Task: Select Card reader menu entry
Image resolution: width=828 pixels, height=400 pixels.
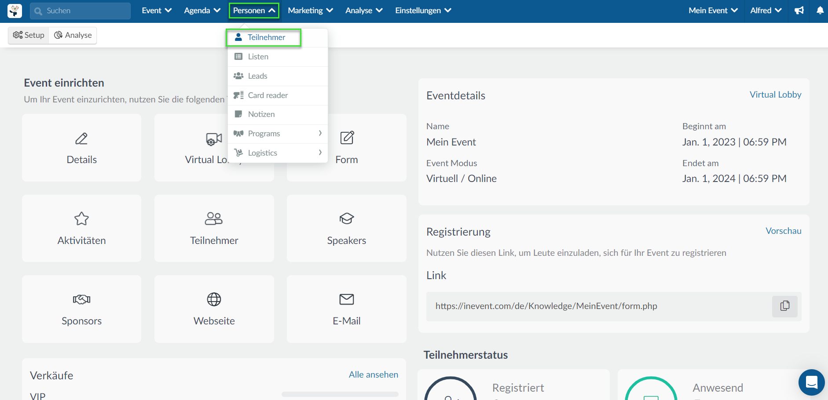Action: coord(278,95)
